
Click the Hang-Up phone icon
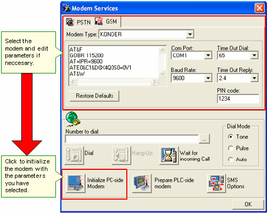pos(121,155)
